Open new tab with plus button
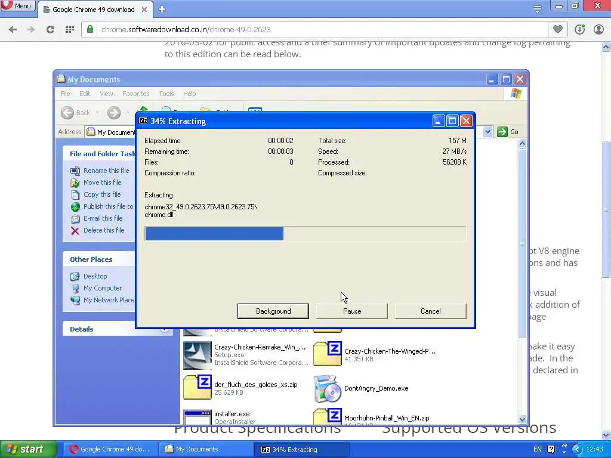This screenshot has height=458, width=611. click(162, 10)
